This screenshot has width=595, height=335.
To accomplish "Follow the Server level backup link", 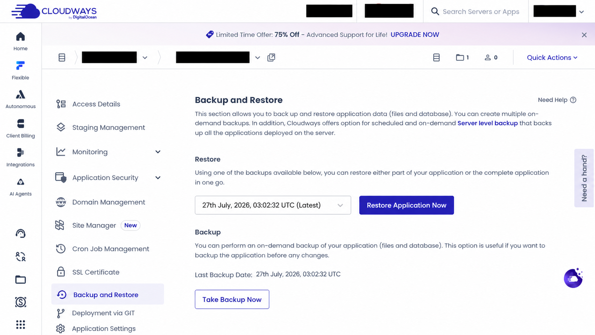I will pyautogui.click(x=488, y=123).
